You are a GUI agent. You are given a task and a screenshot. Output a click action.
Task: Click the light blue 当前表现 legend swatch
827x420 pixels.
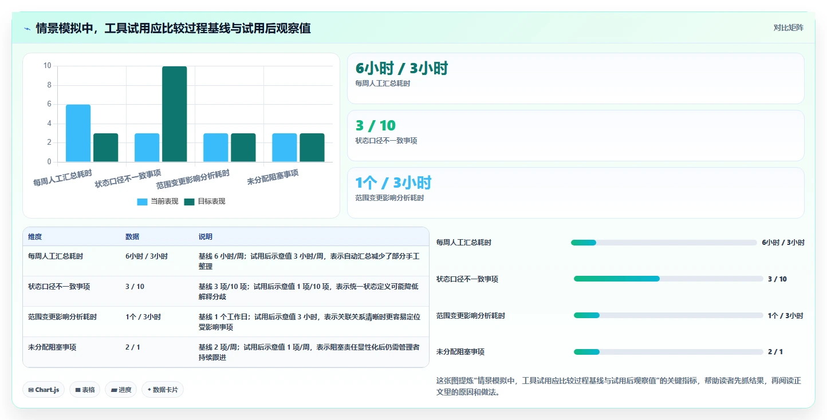click(x=142, y=201)
